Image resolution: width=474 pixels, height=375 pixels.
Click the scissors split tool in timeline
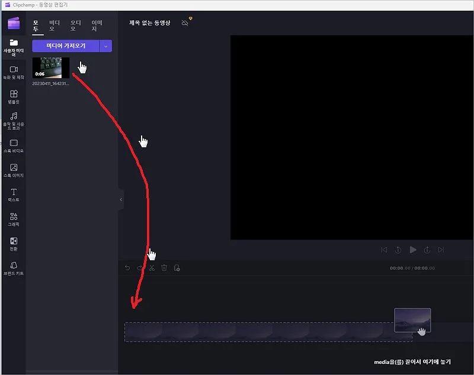point(152,268)
